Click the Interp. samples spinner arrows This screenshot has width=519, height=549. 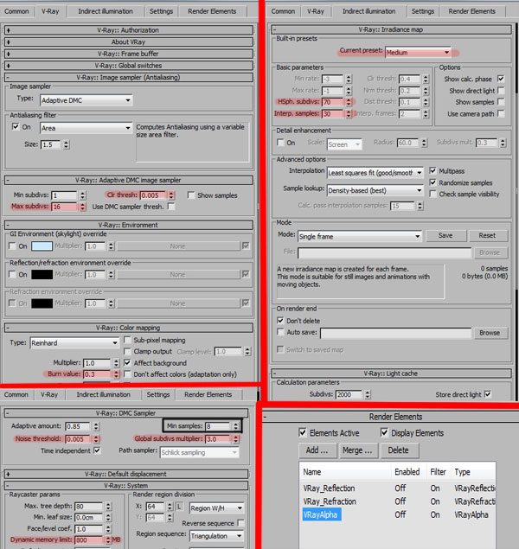[349, 113]
